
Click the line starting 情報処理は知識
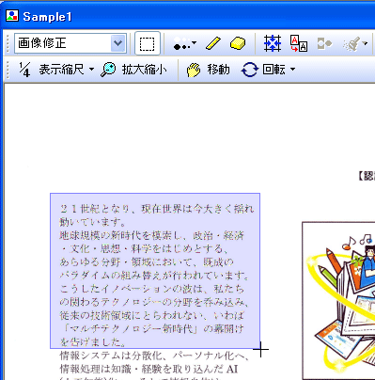pyautogui.click(x=148, y=369)
